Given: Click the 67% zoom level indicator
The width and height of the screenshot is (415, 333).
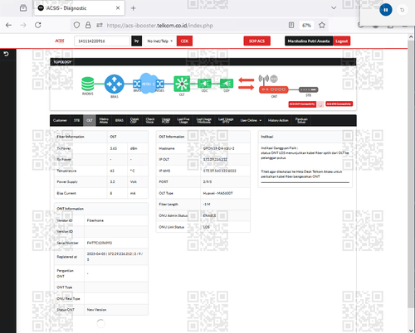Looking at the screenshot, I should [306, 26].
